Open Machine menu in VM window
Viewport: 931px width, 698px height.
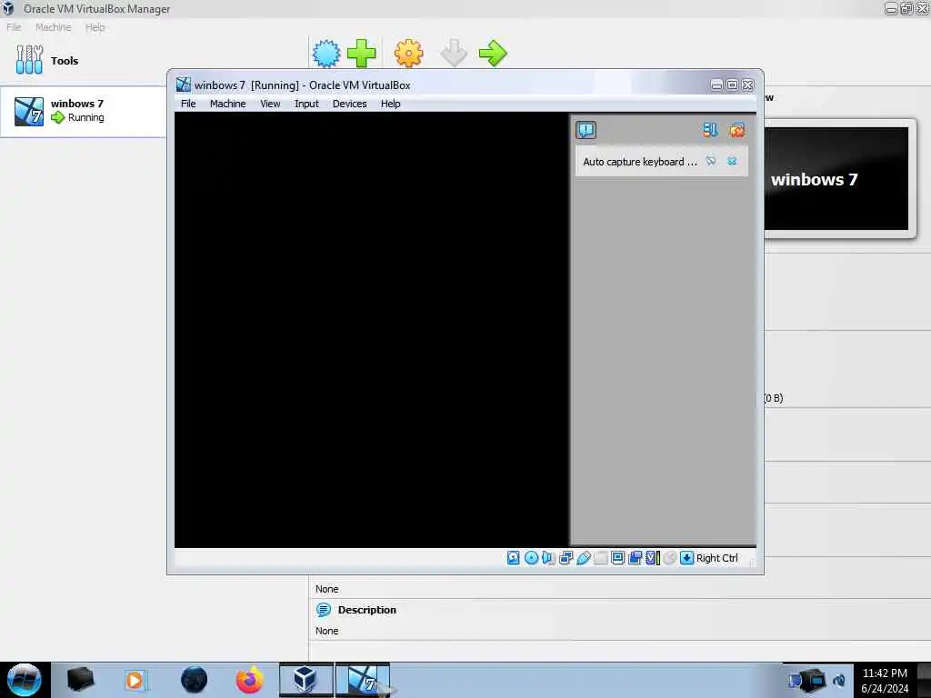(228, 104)
